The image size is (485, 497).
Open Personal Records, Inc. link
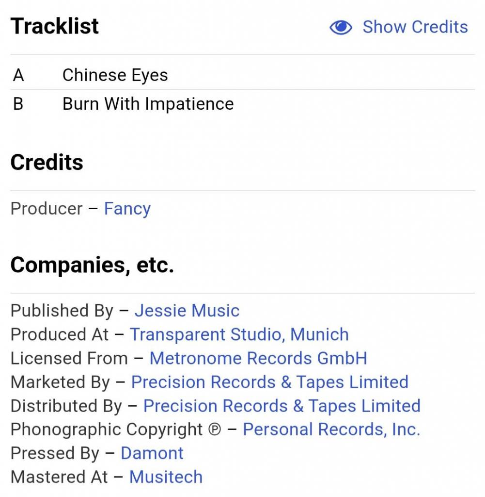[331, 430]
